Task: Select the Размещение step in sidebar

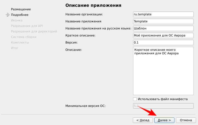Action: click(21, 9)
